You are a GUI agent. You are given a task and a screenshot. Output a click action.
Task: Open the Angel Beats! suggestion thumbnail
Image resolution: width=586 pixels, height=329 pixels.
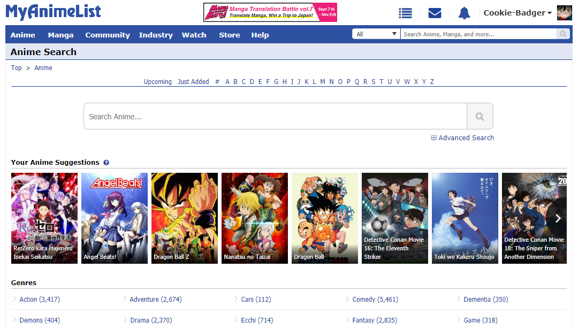[114, 218]
